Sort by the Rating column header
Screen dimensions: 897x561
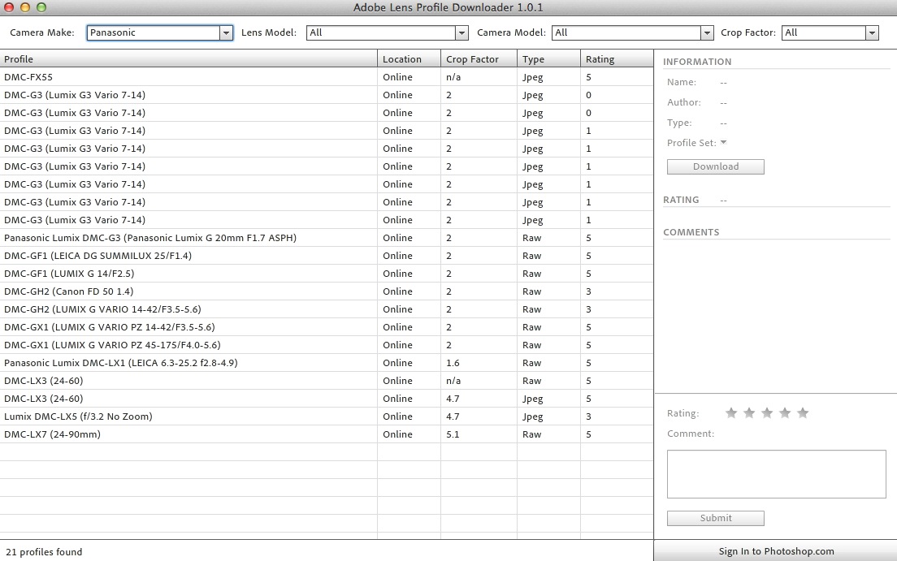[616, 59]
